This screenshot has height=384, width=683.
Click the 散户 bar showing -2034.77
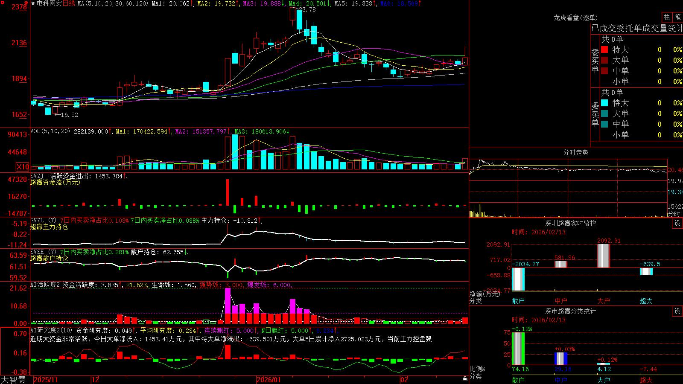(x=518, y=279)
